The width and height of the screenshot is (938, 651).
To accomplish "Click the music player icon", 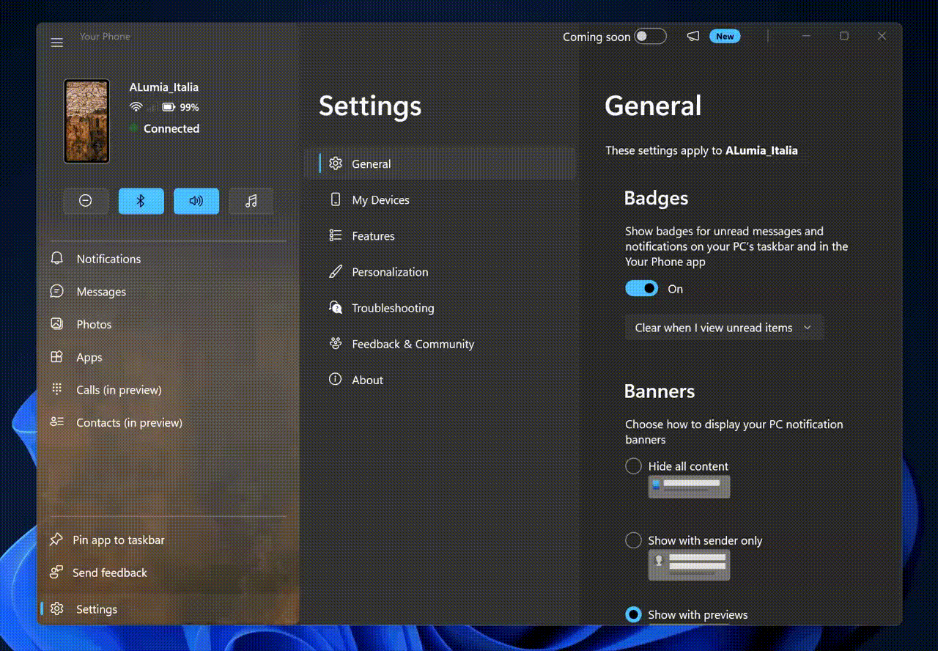I will pos(251,200).
